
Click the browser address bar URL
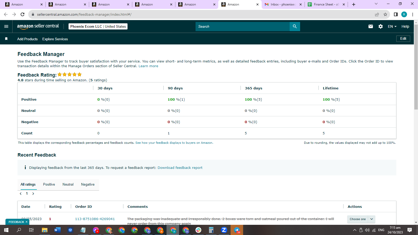pos(84,14)
